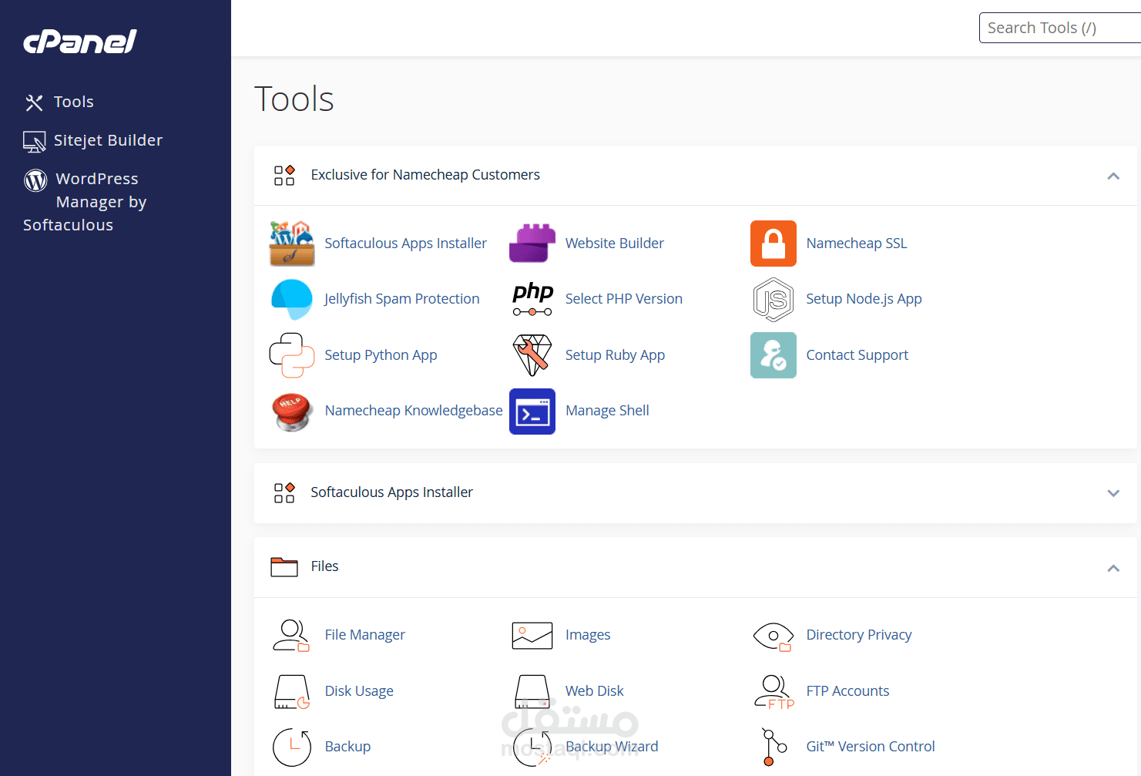The height and width of the screenshot is (776, 1141).
Task: Open Setup Python App link
Action: pos(381,355)
